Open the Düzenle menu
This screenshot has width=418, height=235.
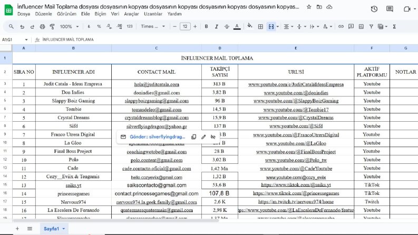(x=43, y=14)
